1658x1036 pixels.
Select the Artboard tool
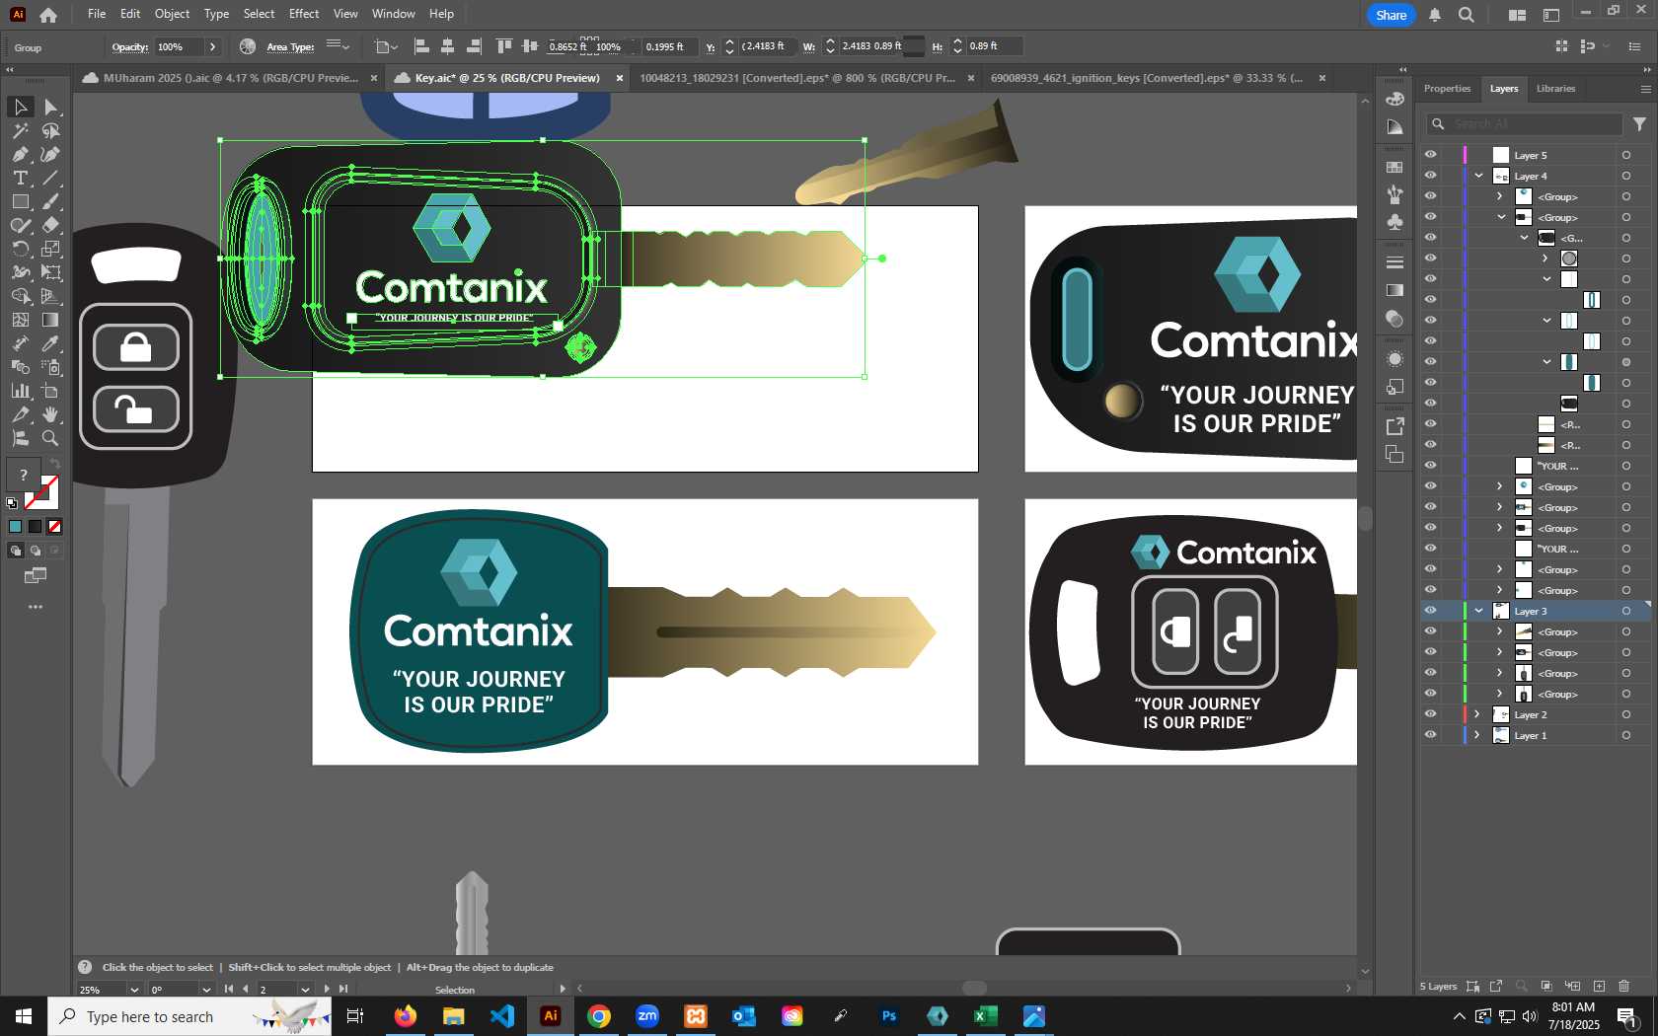51,391
